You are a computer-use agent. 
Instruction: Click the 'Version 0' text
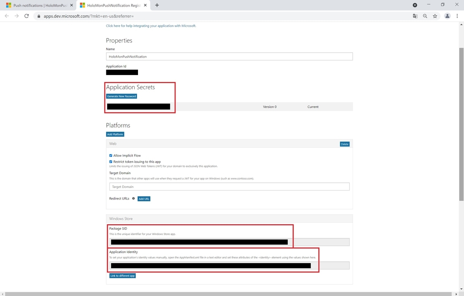(270, 107)
